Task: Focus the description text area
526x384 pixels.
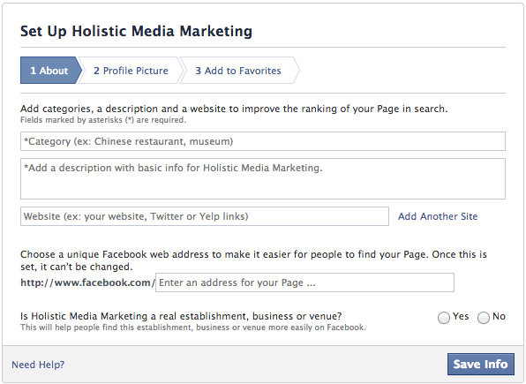Action: pos(263,178)
